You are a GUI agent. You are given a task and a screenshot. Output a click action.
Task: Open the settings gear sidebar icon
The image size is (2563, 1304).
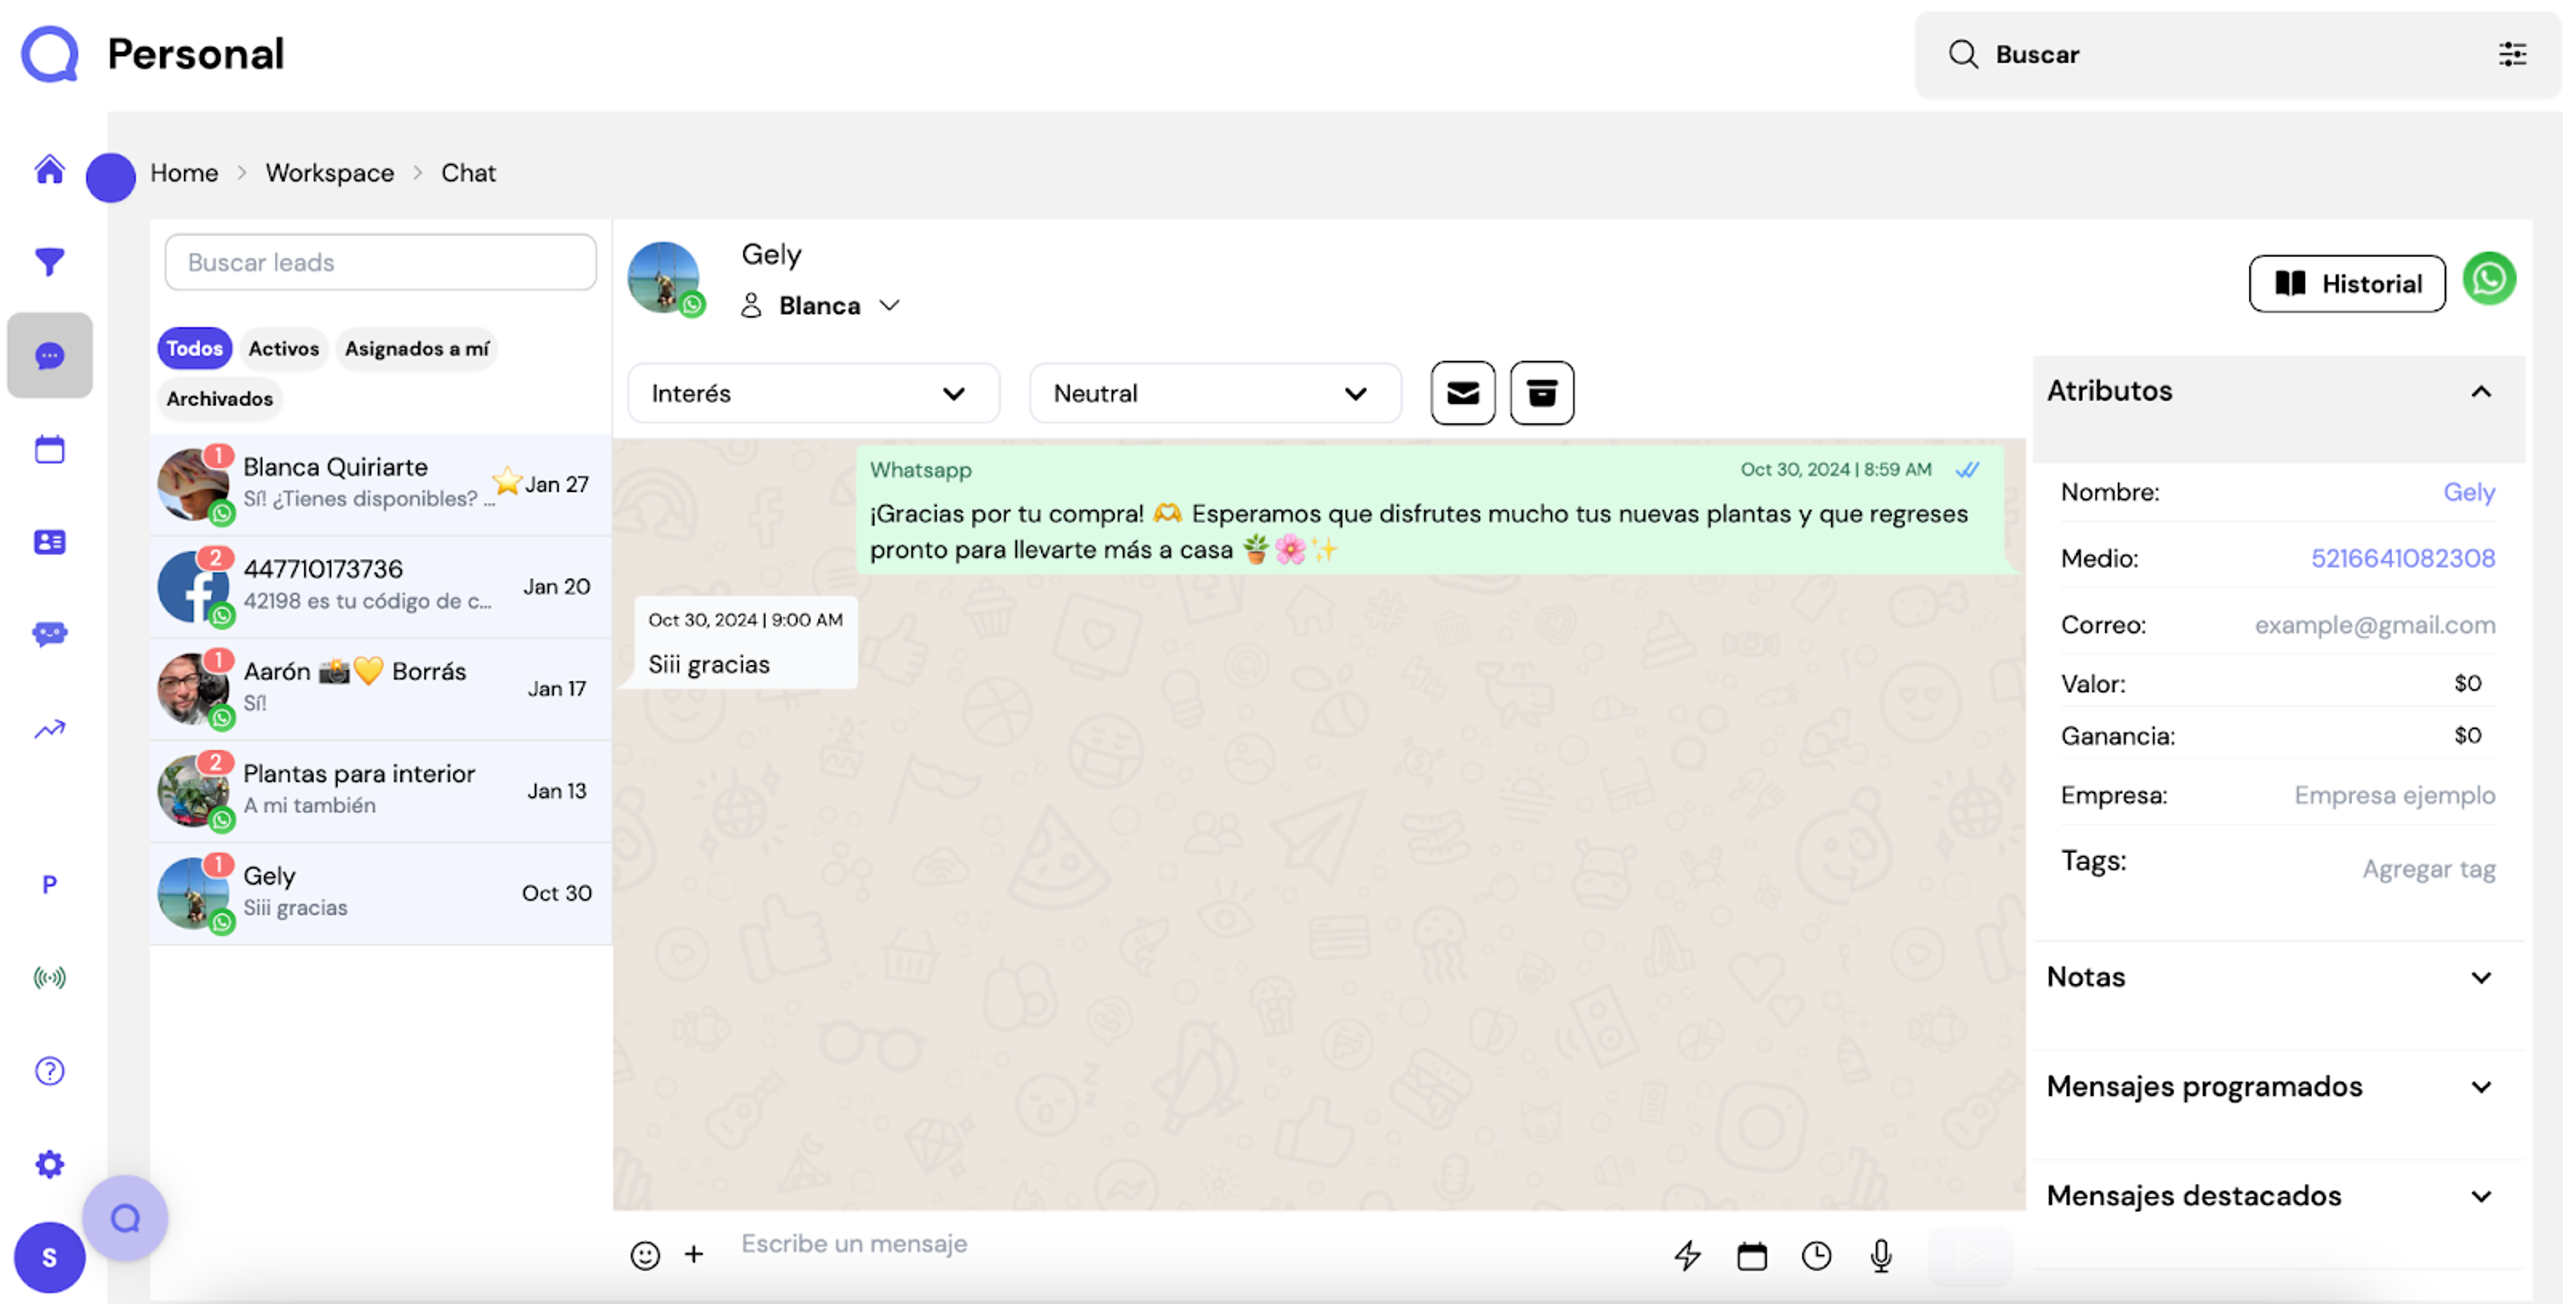coord(50,1164)
